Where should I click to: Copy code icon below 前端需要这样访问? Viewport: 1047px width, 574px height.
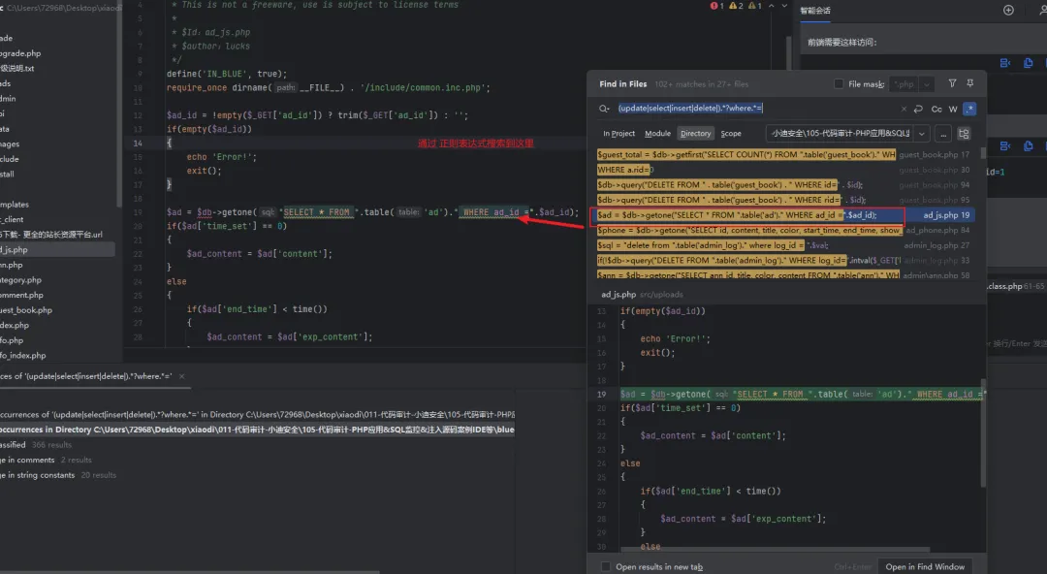[x=1029, y=63]
